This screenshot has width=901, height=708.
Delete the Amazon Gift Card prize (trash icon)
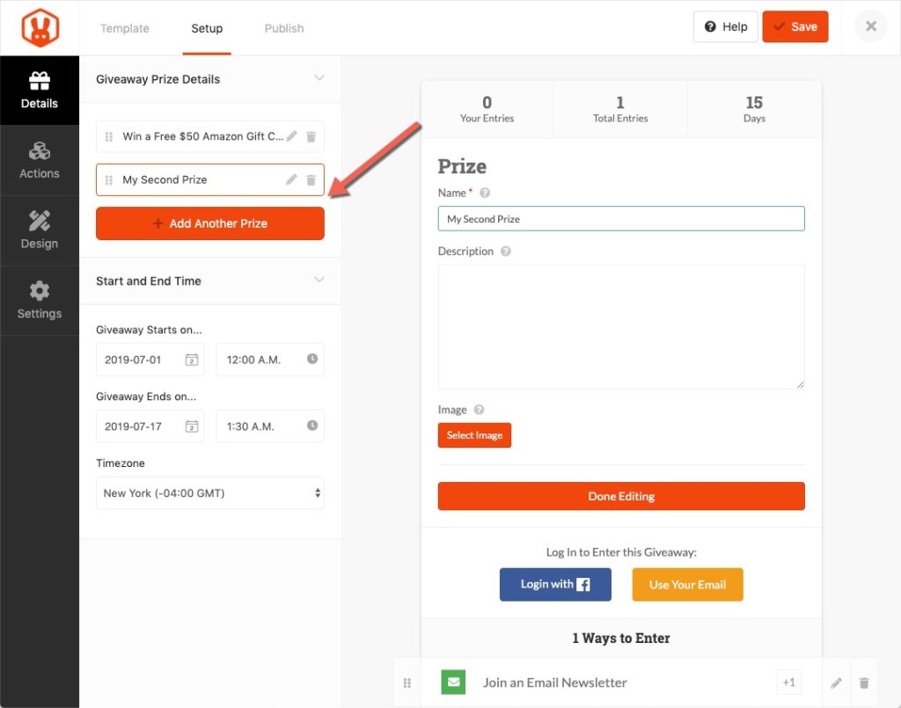[311, 136]
